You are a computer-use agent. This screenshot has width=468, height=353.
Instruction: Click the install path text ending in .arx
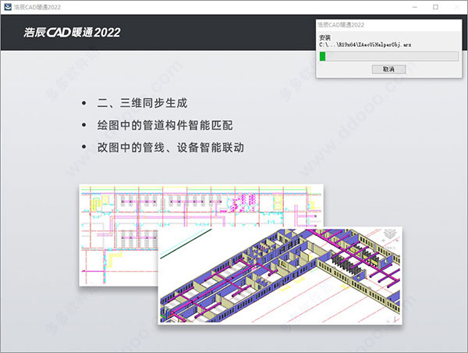[x=365, y=45]
